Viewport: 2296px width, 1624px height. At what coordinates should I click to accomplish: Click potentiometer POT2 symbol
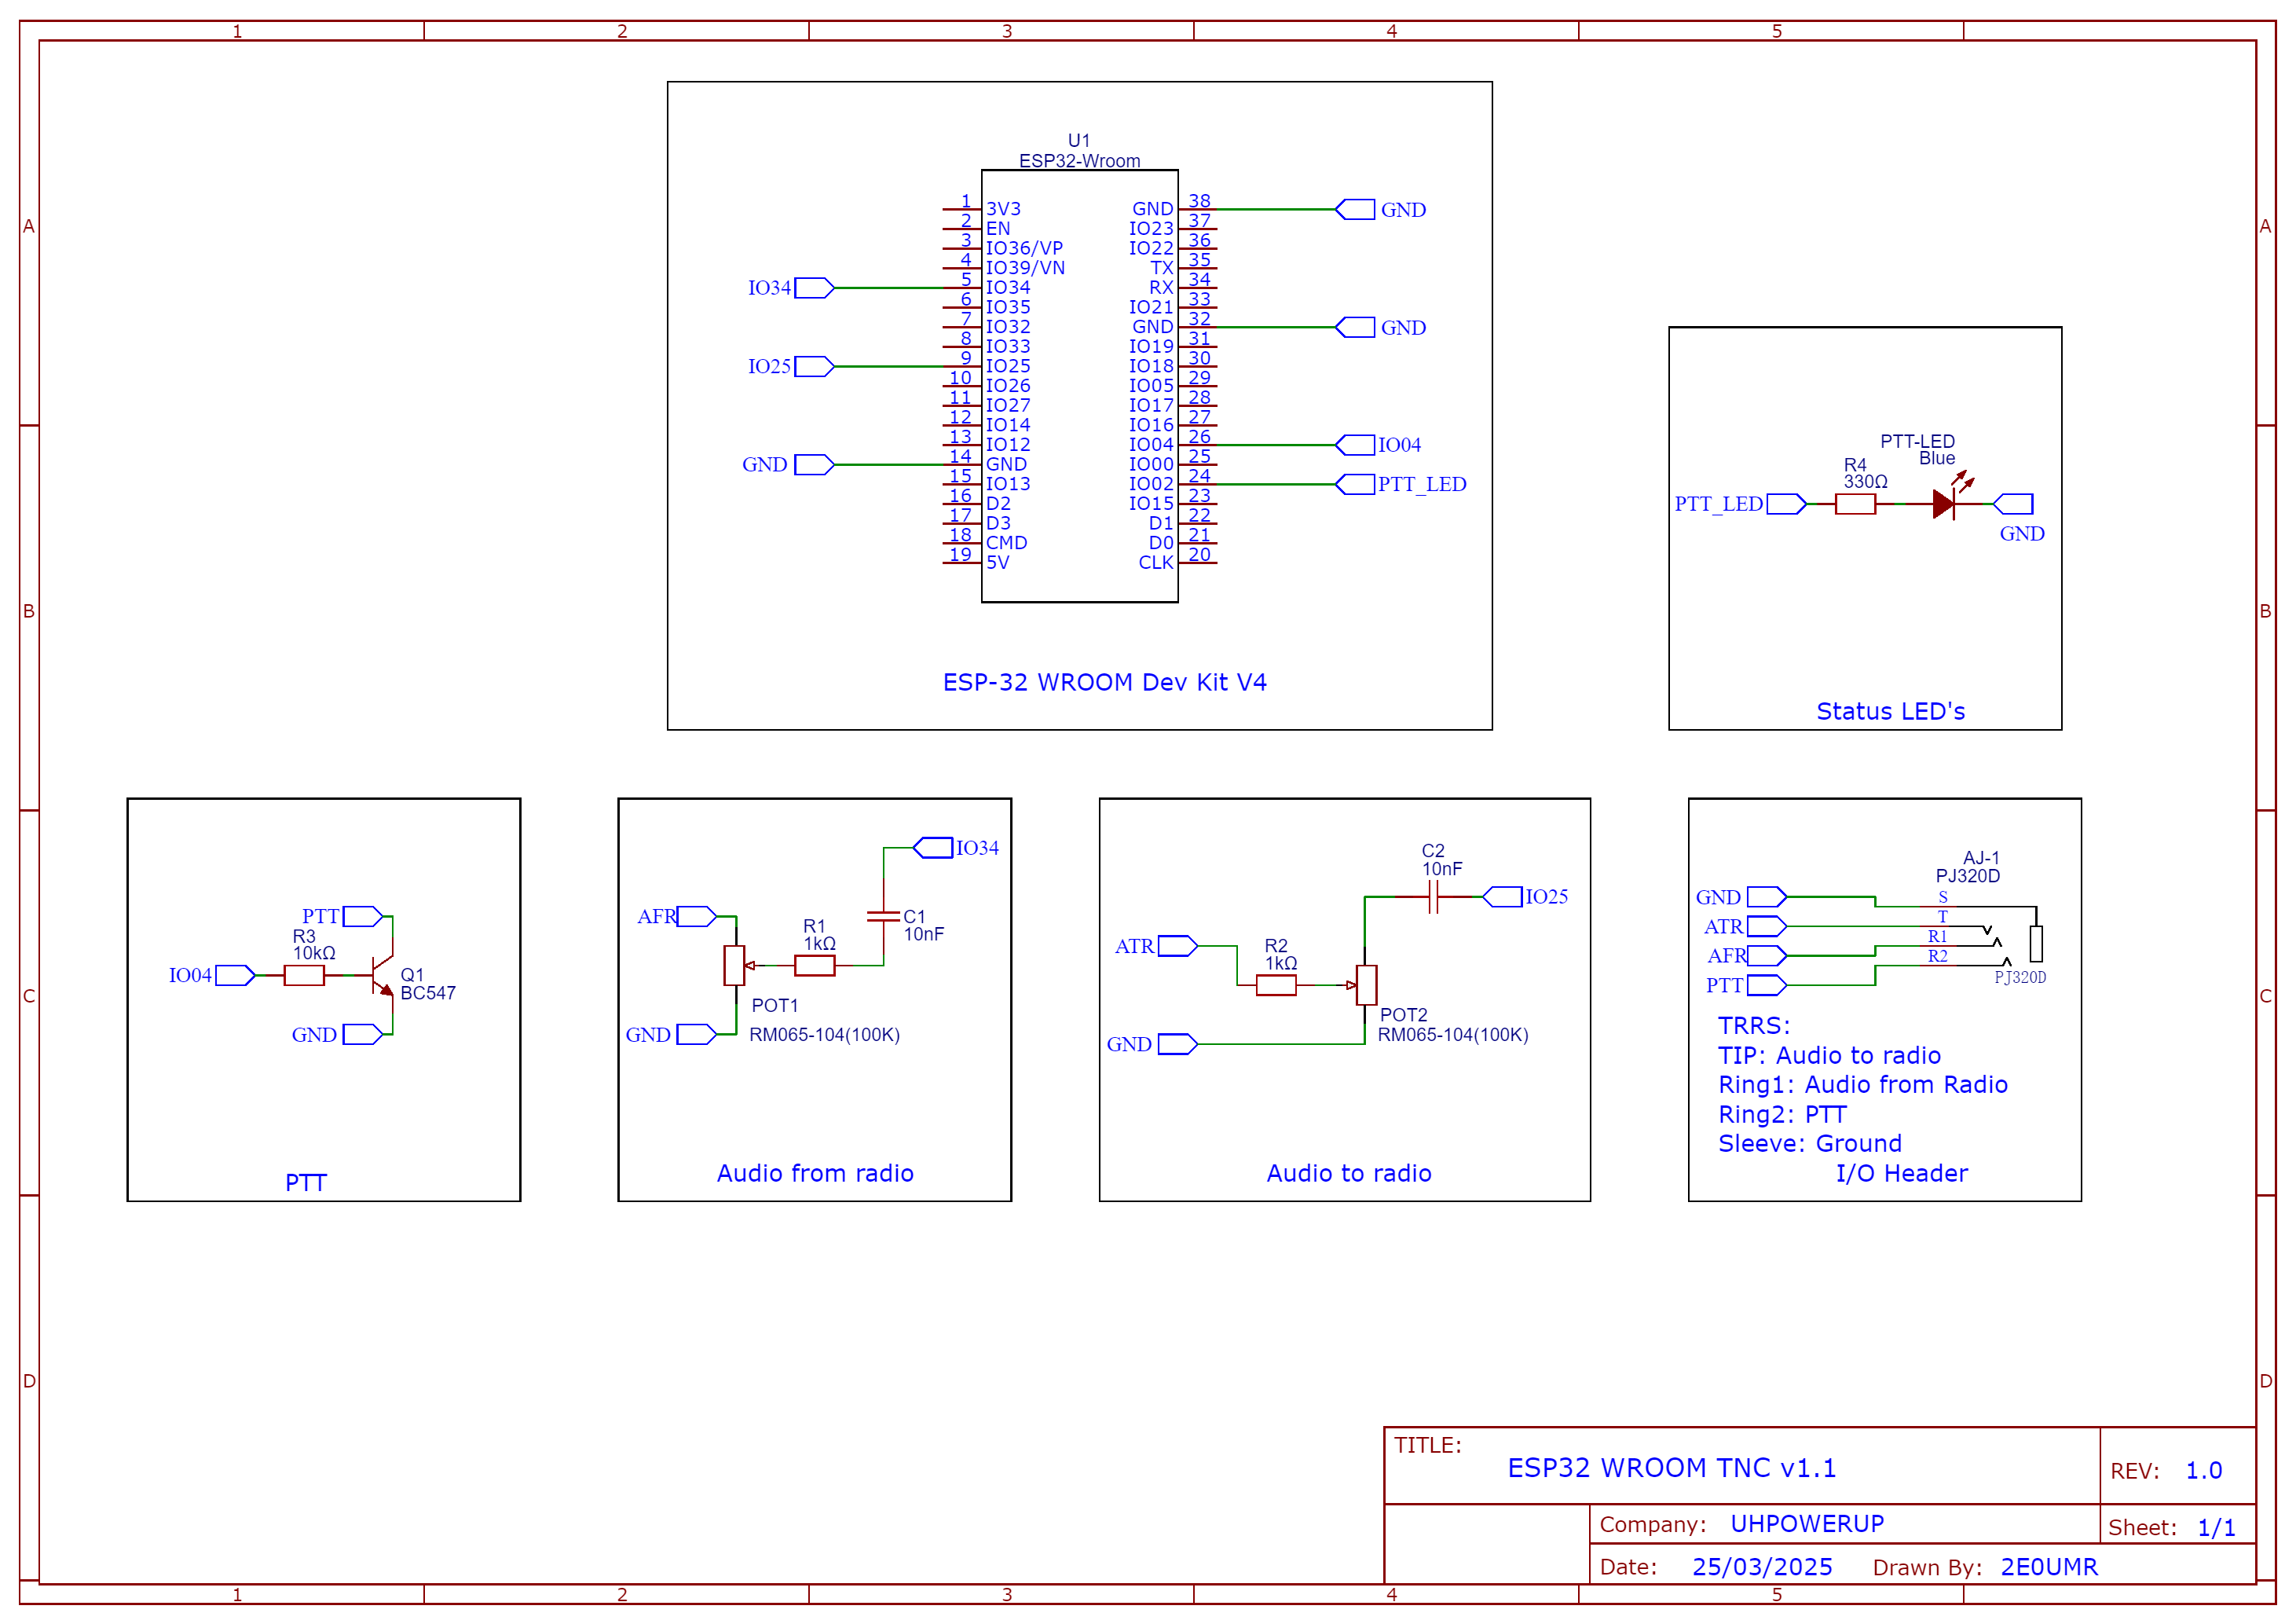click(x=1366, y=985)
